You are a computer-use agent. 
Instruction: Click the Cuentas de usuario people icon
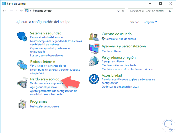tap(94, 37)
